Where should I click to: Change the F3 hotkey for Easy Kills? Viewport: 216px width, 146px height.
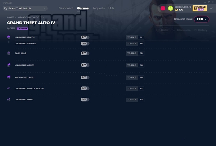(141, 53)
